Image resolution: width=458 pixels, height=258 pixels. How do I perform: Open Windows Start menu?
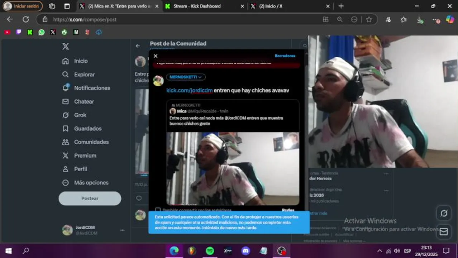coord(8,251)
